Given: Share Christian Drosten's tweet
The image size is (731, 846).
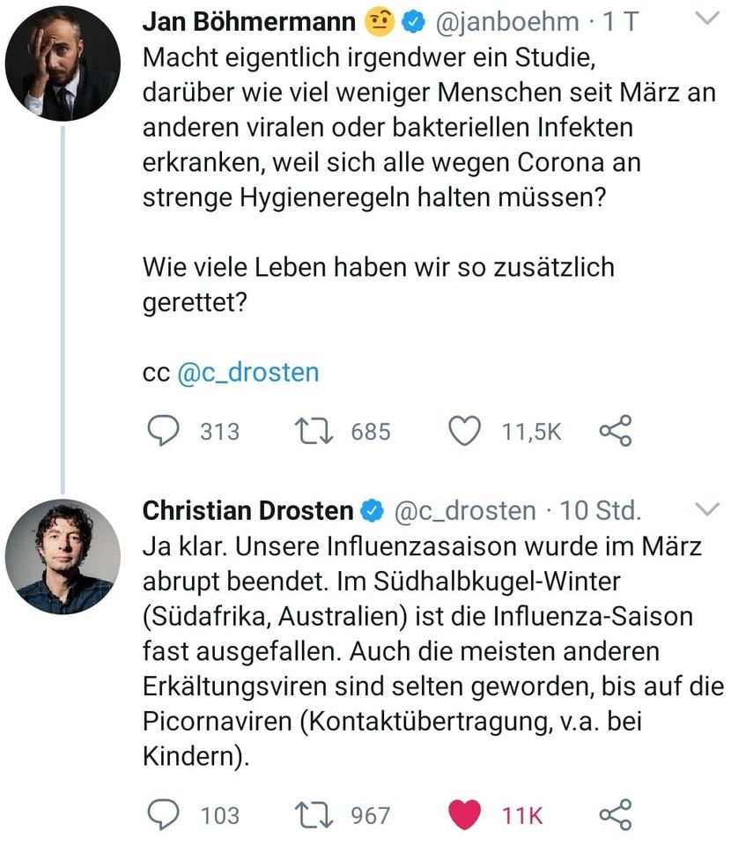Looking at the screenshot, I should tap(615, 815).
